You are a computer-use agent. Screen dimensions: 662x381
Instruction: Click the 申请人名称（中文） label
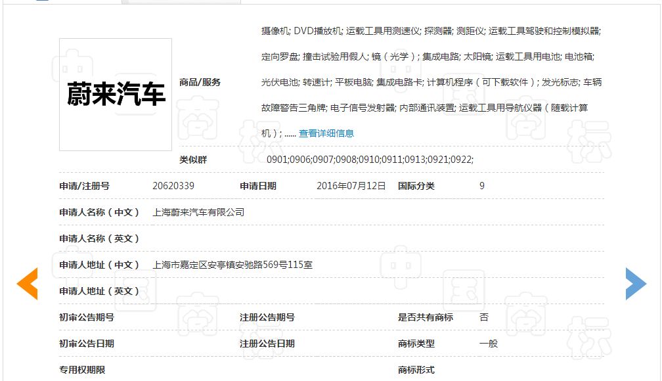click(x=99, y=212)
